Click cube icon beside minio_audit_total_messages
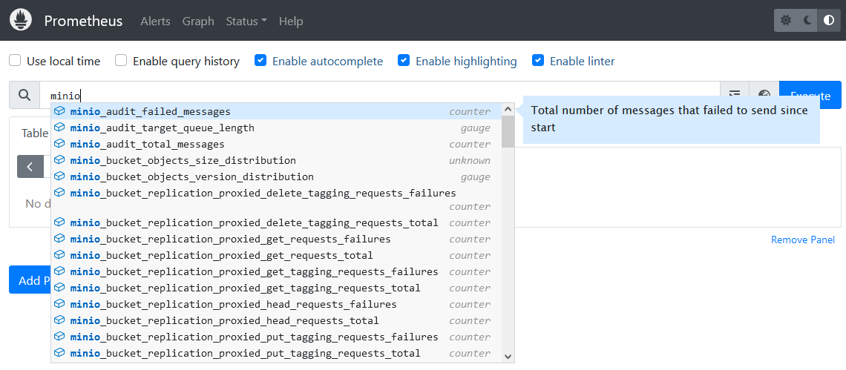Screen dimensions: 846x370 60,144
